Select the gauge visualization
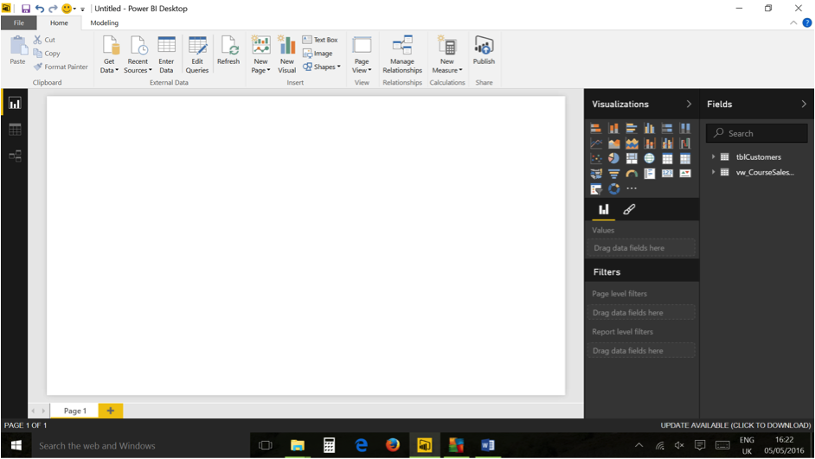 pos(632,174)
